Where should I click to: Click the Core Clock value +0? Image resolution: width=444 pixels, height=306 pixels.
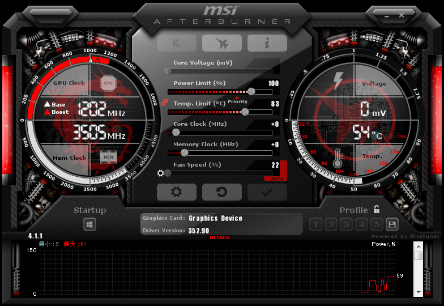(x=275, y=124)
